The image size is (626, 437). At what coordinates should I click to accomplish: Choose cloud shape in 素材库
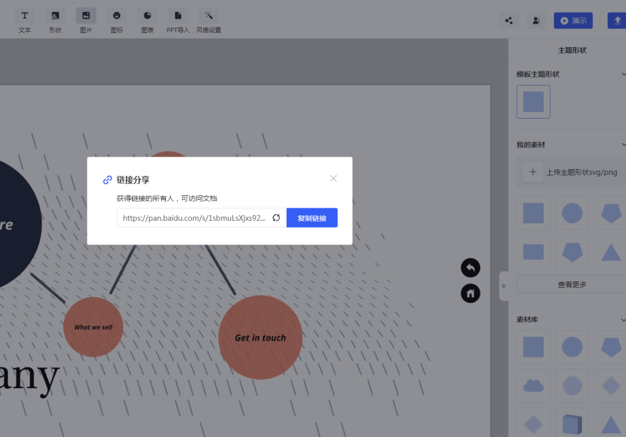533,385
